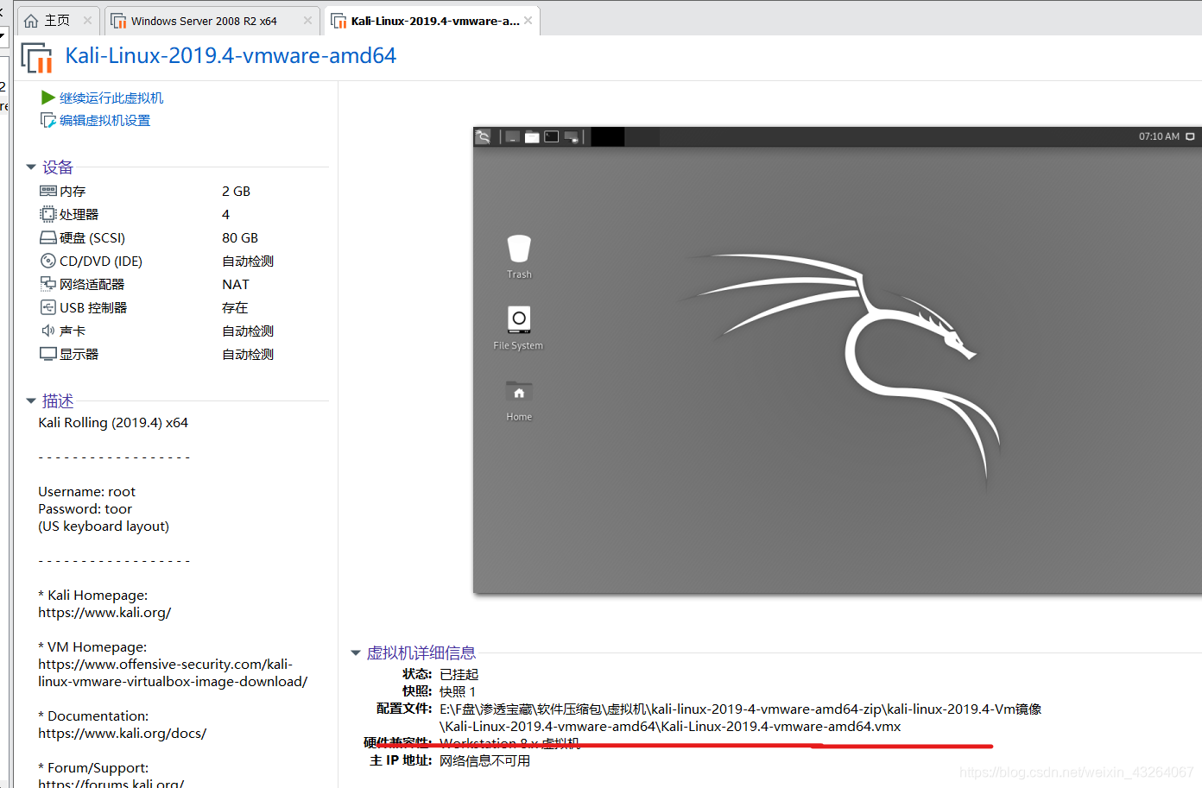Open 编辑虚拟机设置 link
Viewport: 1202px width, 788px height.
click(104, 120)
